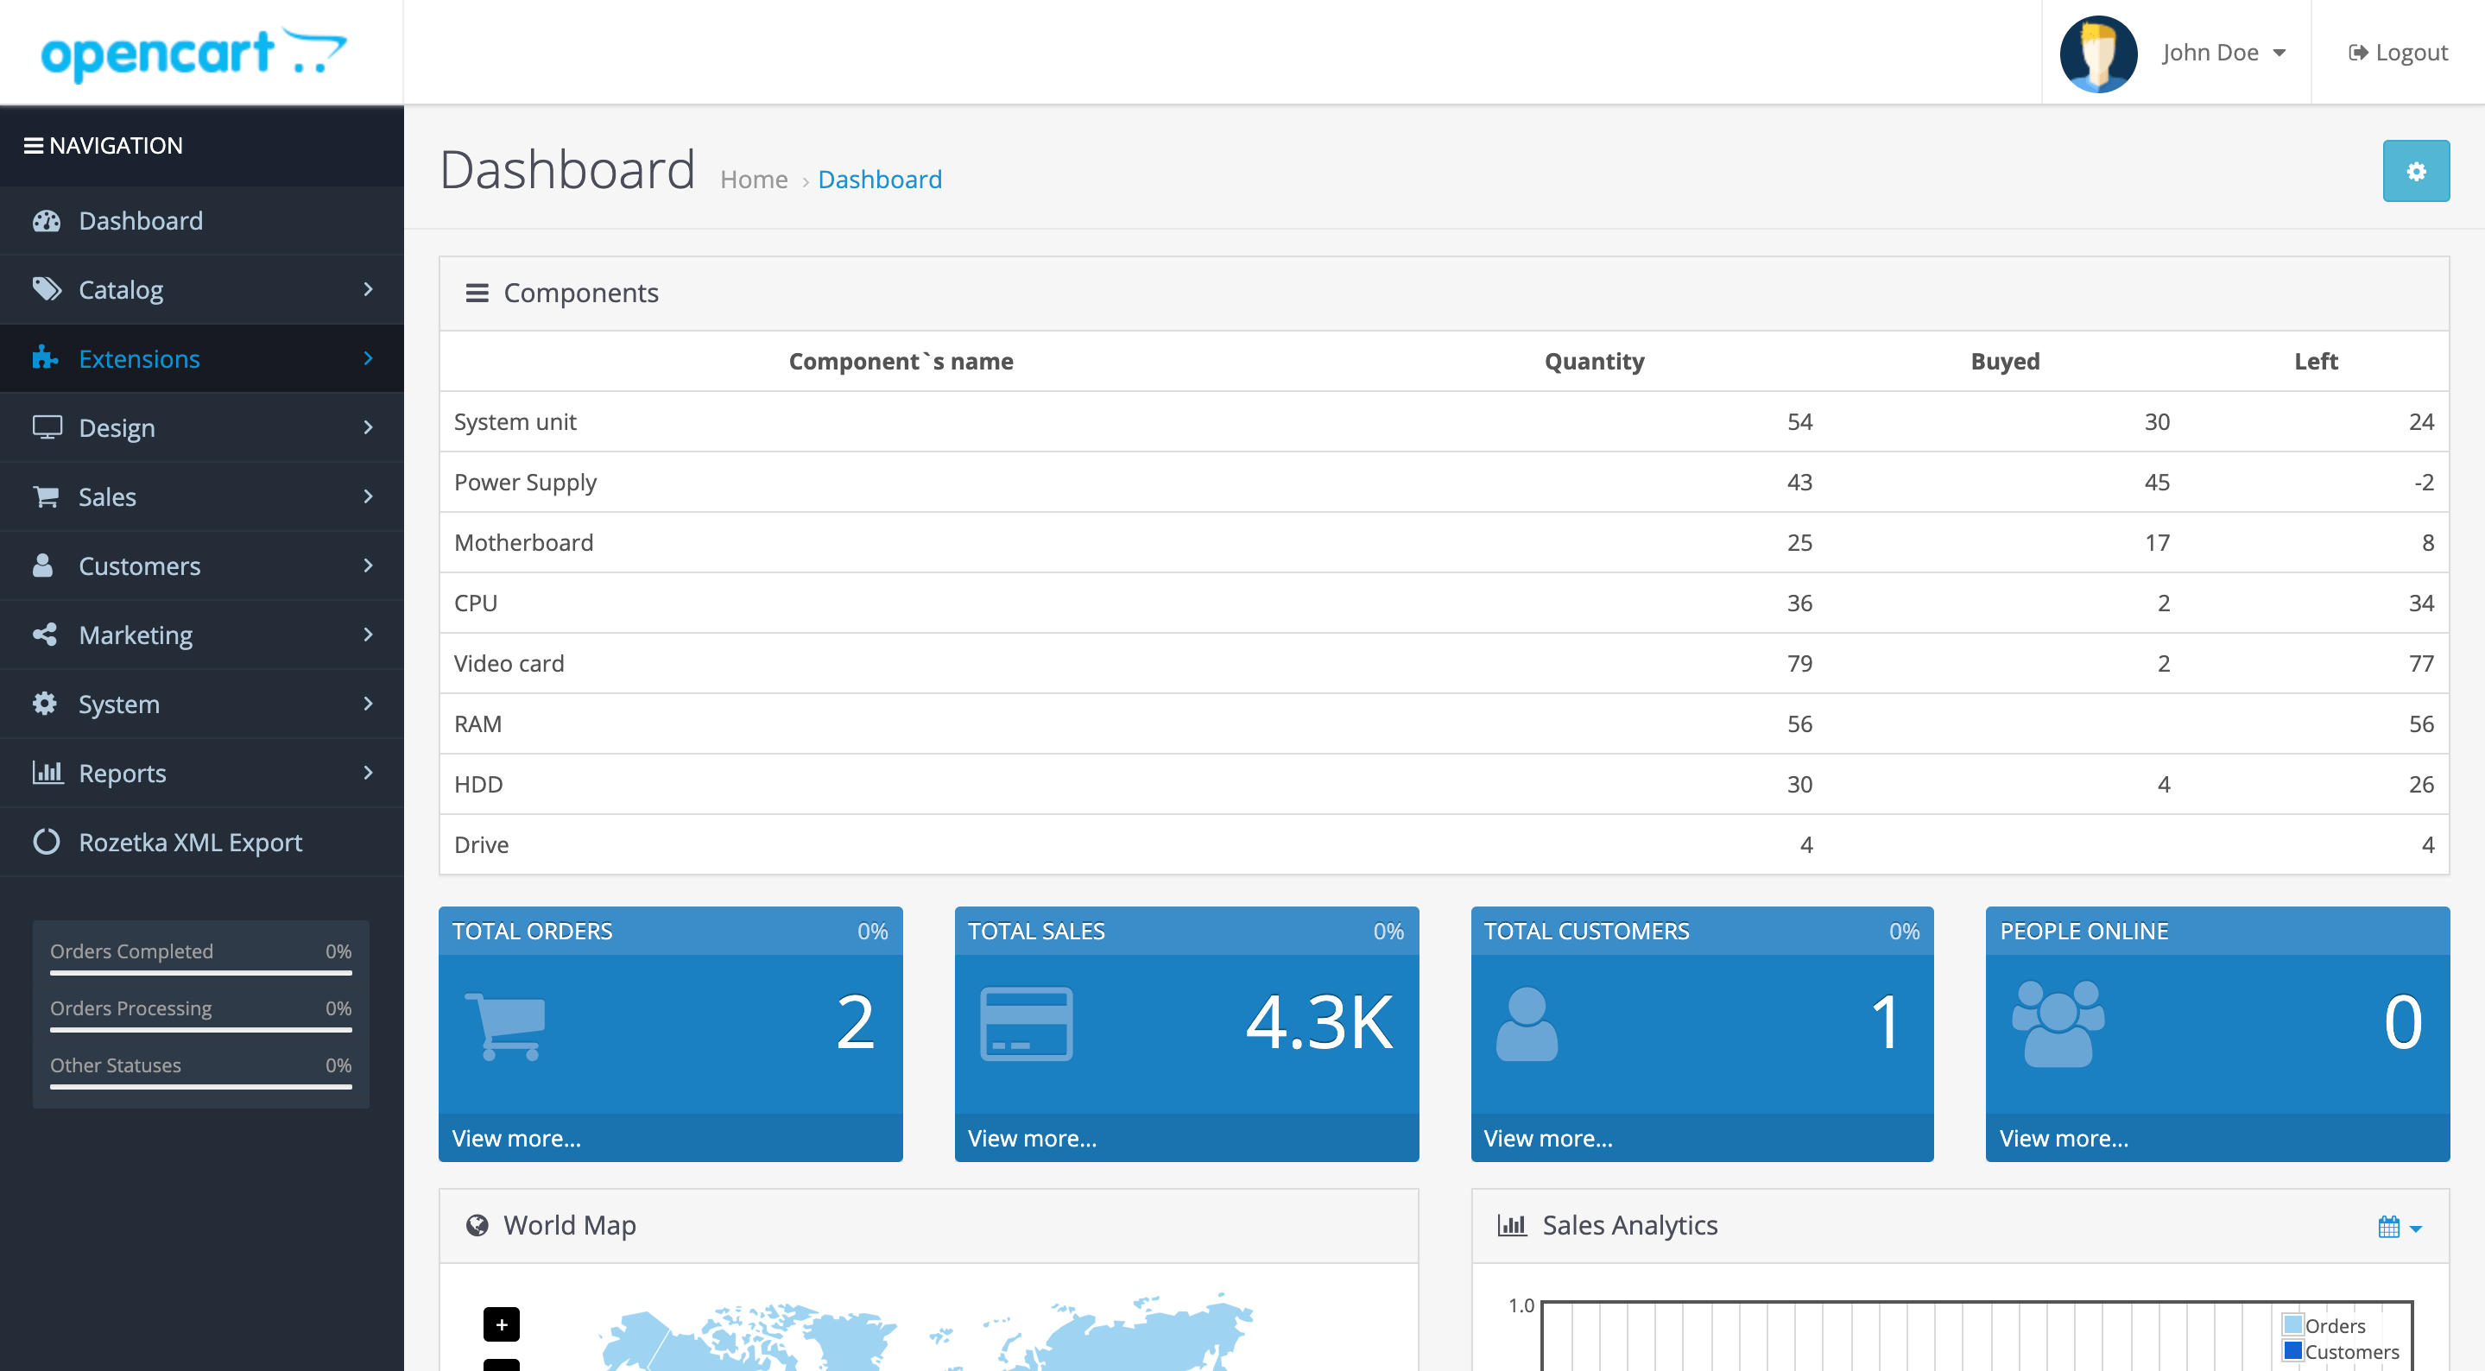The image size is (2485, 1371).
Task: Select the Extensions sidebar menu item
Action: coord(202,358)
